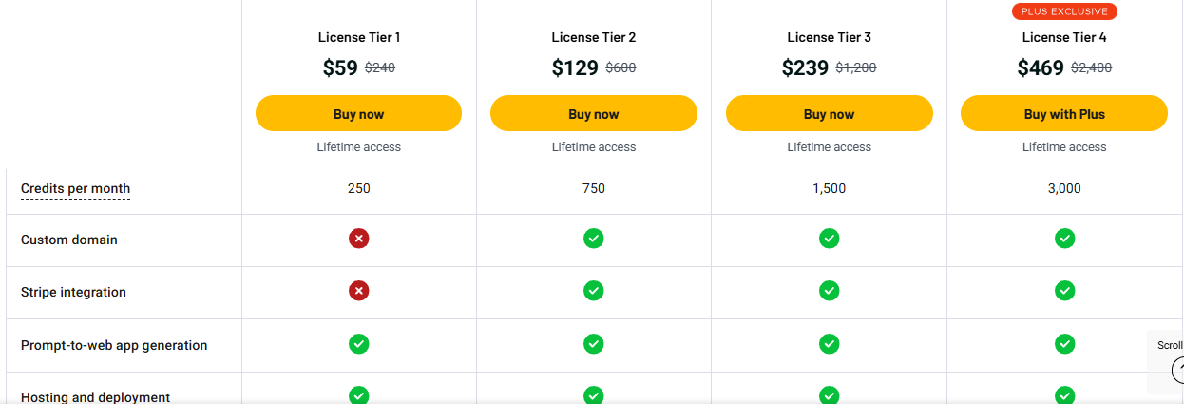The image size is (1184, 404).
Task: Click the Buy with Plus button
Action: click(x=1063, y=114)
